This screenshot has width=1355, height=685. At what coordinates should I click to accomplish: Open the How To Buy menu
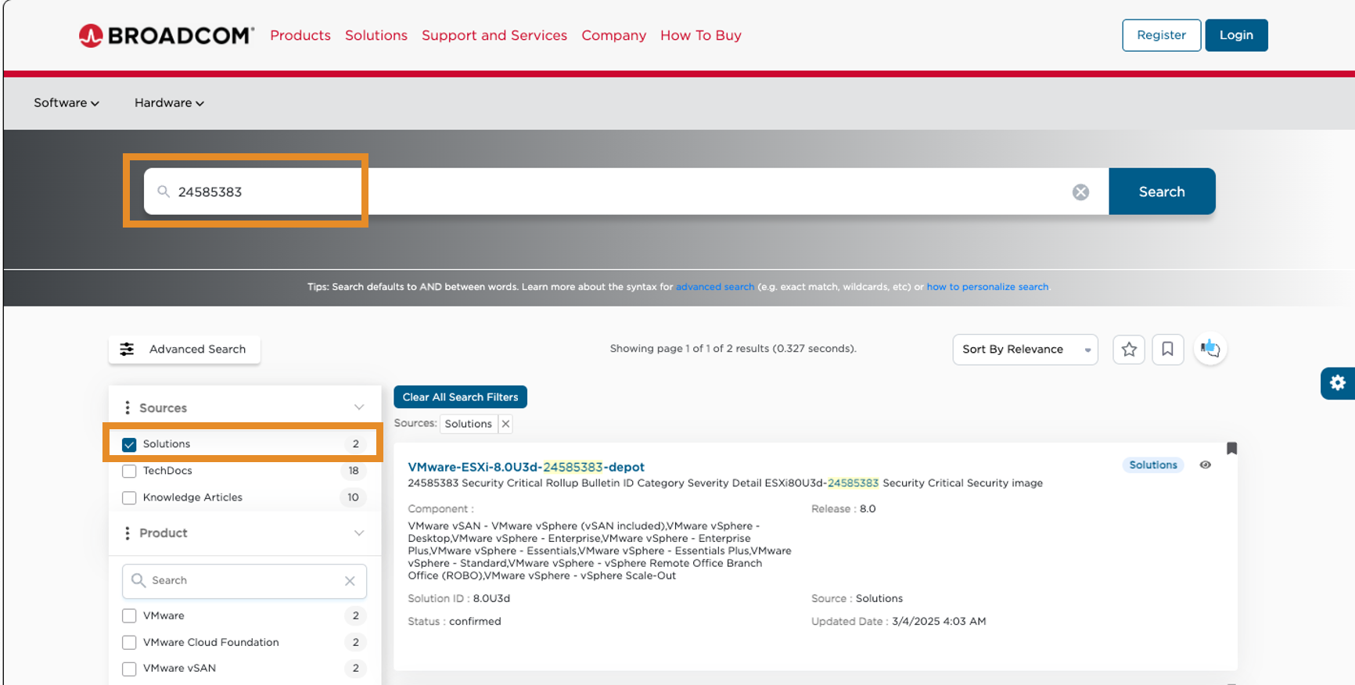(x=701, y=35)
